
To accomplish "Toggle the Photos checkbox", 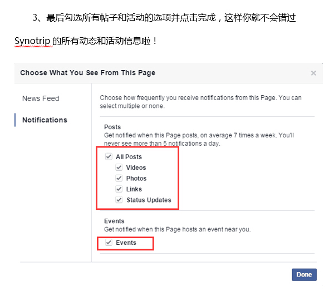I will pos(119,178).
